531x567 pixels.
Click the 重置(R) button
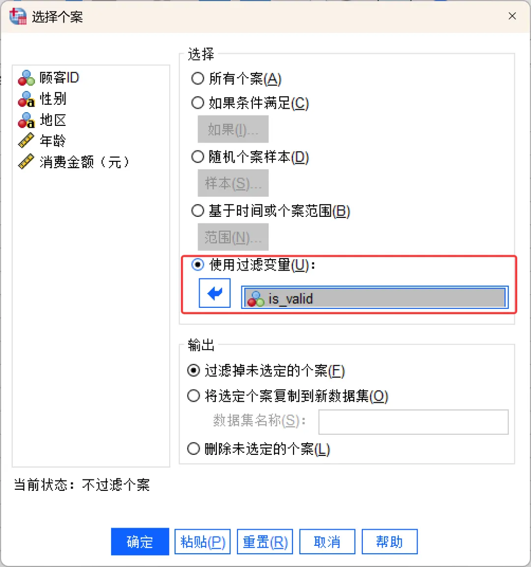pyautogui.click(x=265, y=542)
